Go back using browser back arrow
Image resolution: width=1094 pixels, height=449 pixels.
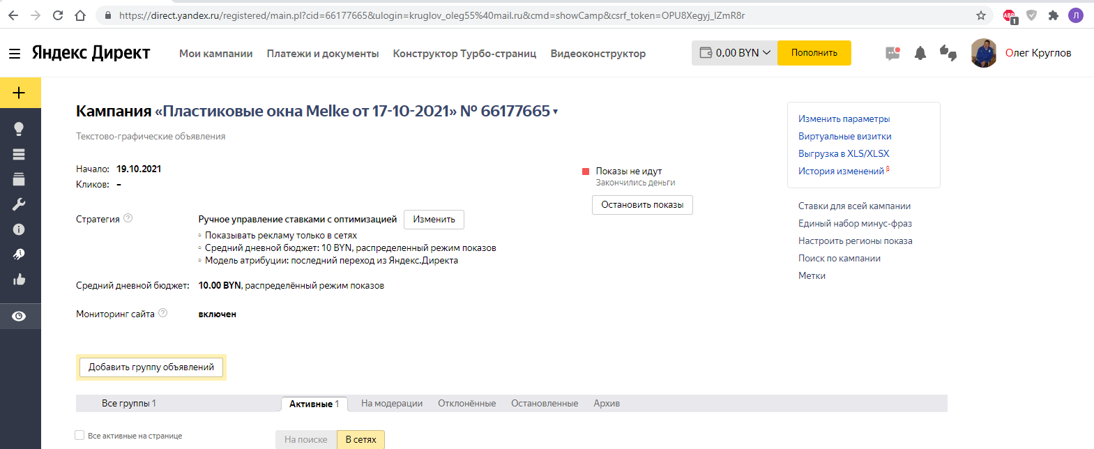(x=13, y=15)
